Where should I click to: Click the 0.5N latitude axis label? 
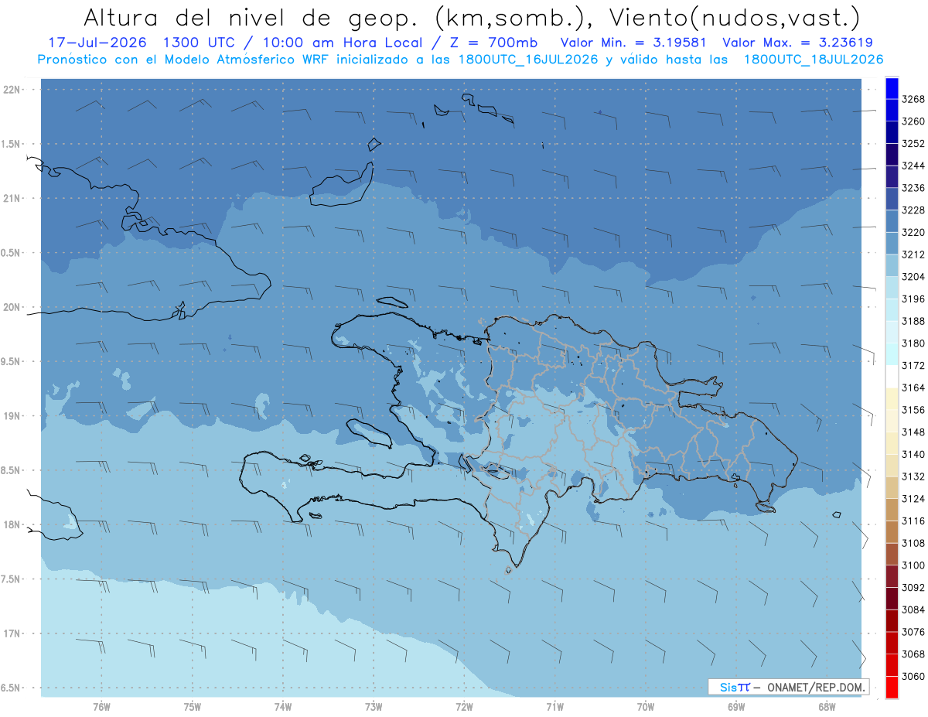pos(12,253)
